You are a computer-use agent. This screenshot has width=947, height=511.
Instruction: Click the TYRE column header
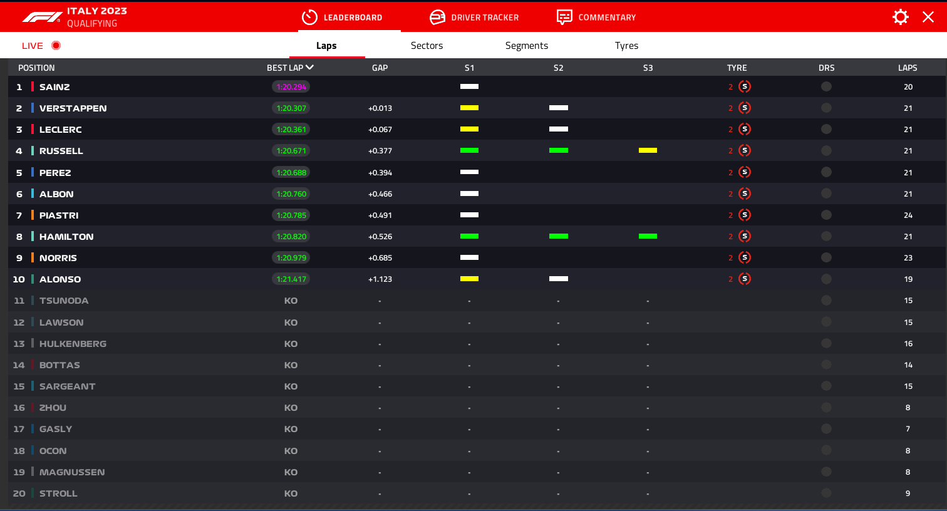coord(737,68)
